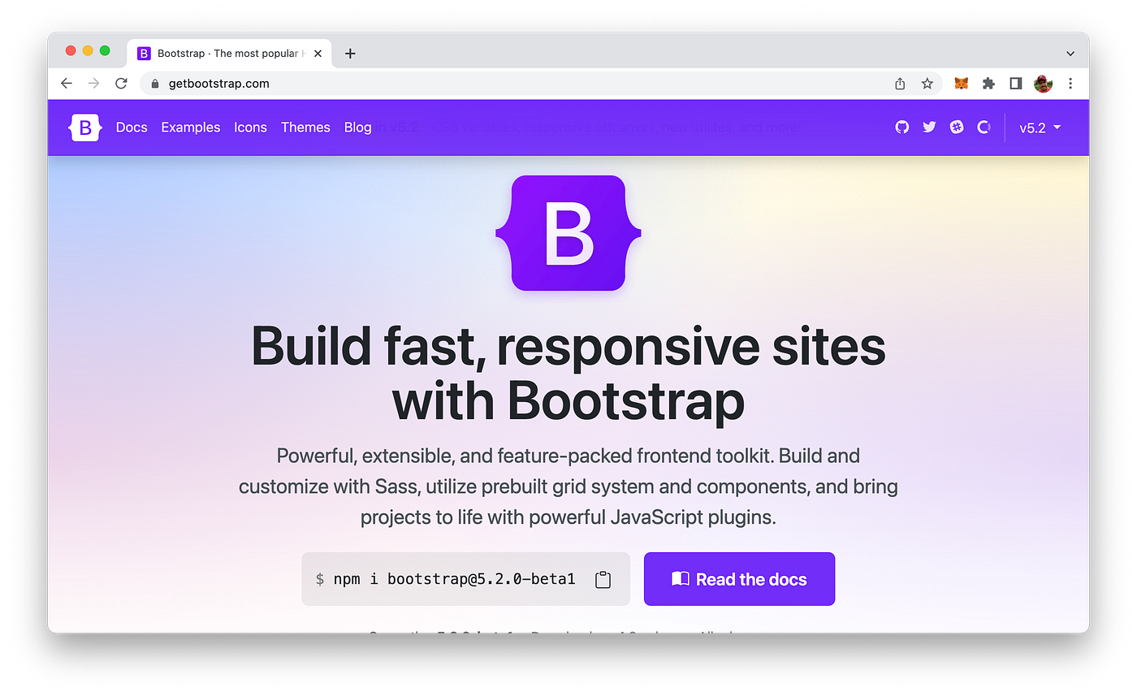This screenshot has height=696, width=1137.
Task: Open the browser side panel icon
Action: coord(1015,83)
